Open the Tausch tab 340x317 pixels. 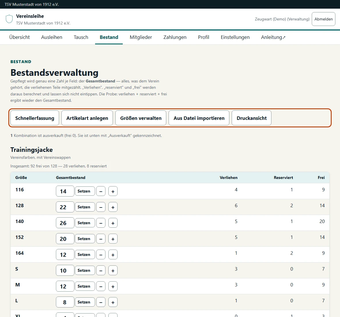(x=81, y=37)
